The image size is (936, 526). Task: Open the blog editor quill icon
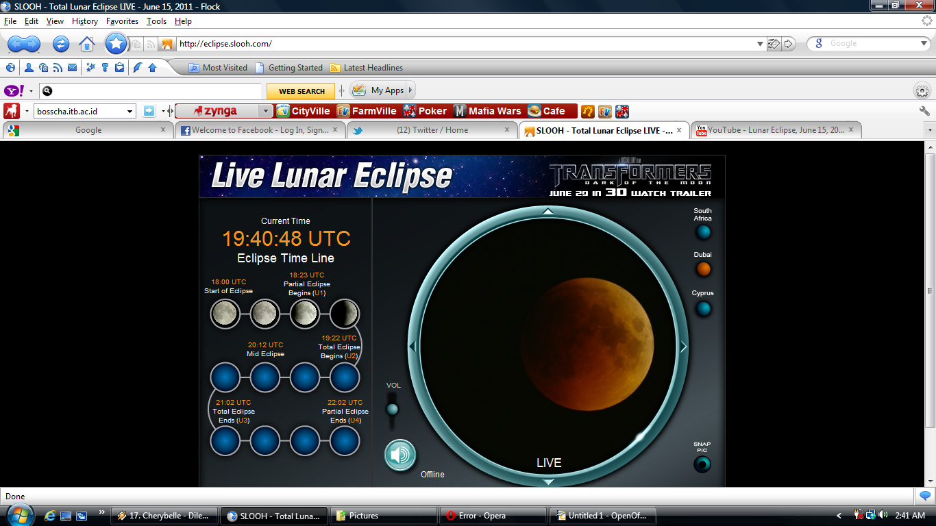coord(138,68)
